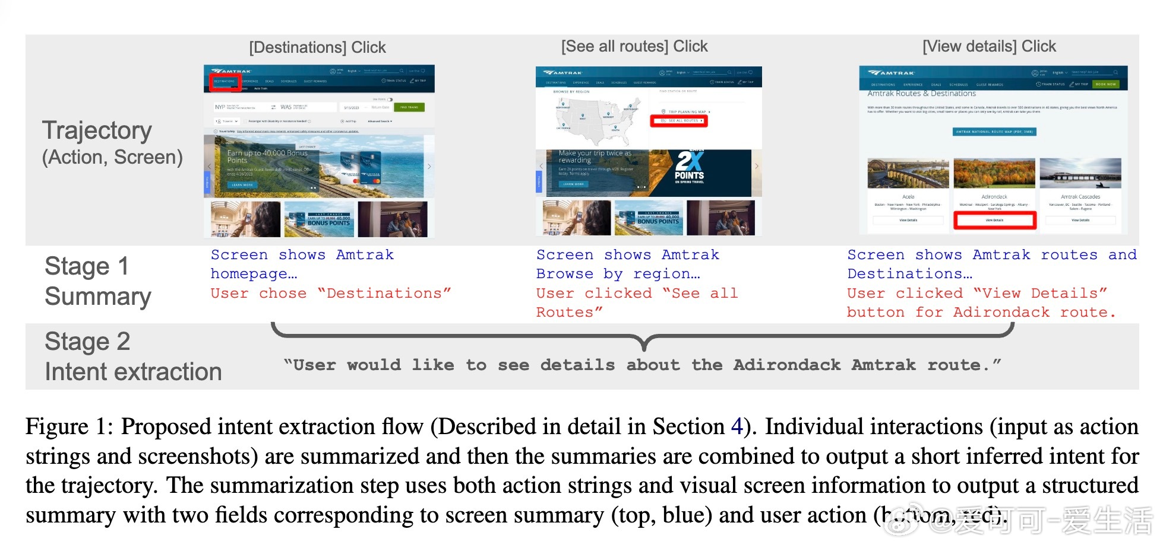Click the WAS arrival station field
The height and width of the screenshot is (548, 1163).
tap(308, 107)
